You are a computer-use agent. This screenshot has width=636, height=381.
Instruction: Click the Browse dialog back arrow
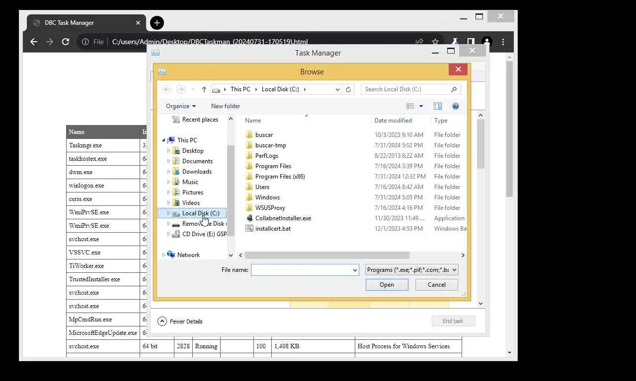[x=167, y=89]
